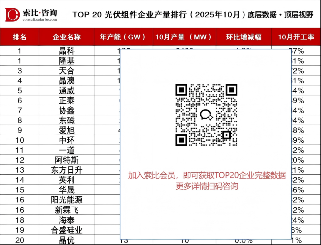Click the 10月产量（MW） column header
Viewport: 321px width, 245px height.
tap(184, 37)
